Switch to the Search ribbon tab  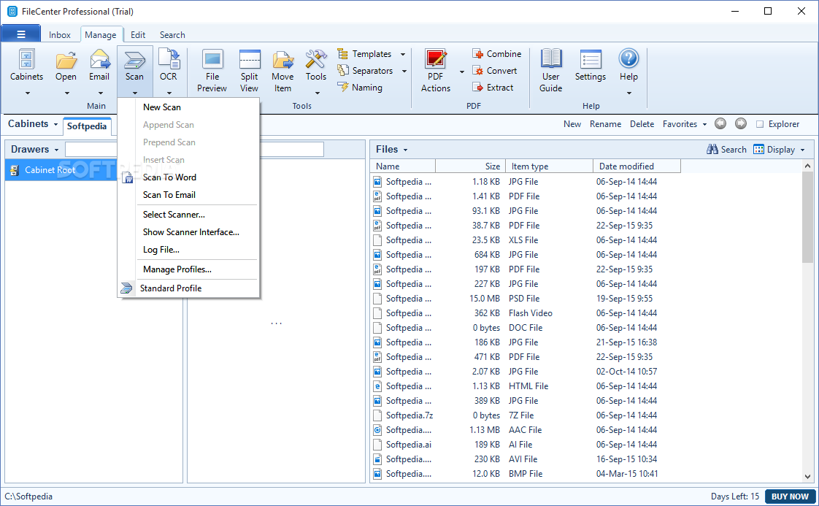172,35
